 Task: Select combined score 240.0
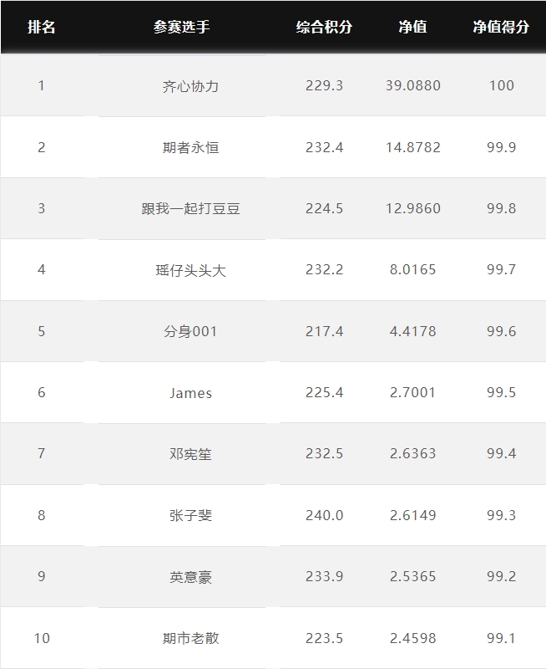click(x=324, y=515)
